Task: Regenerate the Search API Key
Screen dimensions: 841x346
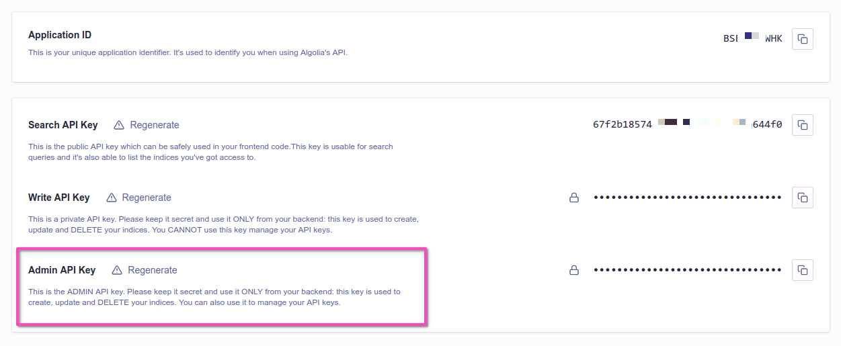Action: tap(155, 125)
